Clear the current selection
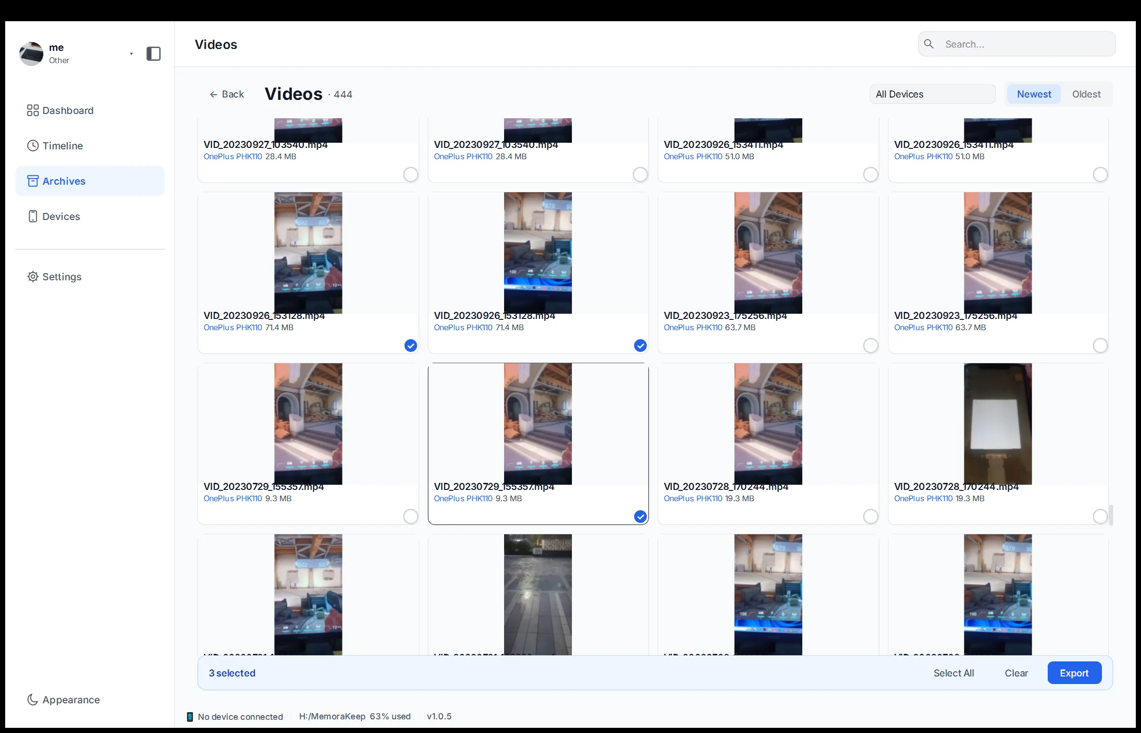Screen dimensions: 1141x733 1016,673
